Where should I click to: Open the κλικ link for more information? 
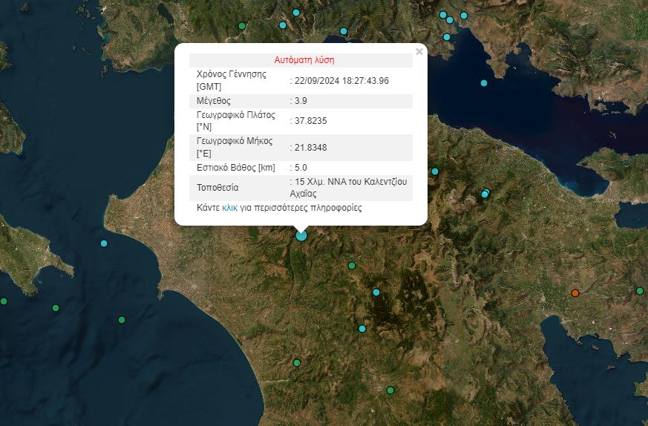(229, 209)
